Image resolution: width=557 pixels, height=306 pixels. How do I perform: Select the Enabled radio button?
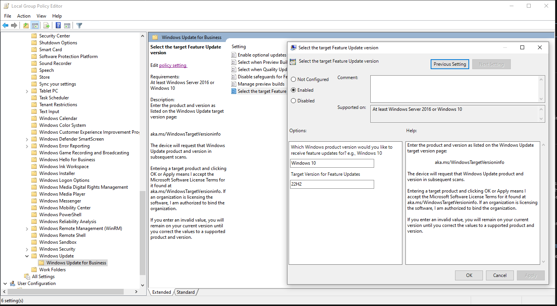coord(293,90)
